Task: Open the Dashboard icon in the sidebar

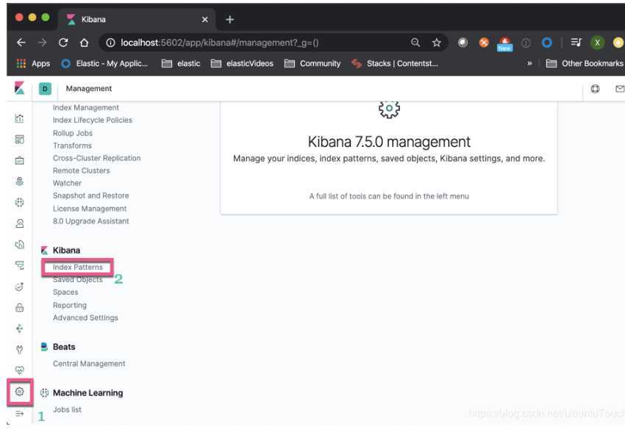Action: point(19,140)
